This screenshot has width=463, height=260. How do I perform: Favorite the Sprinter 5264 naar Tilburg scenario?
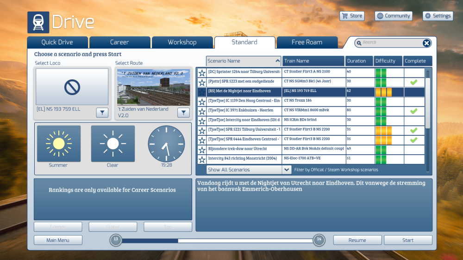point(202,73)
